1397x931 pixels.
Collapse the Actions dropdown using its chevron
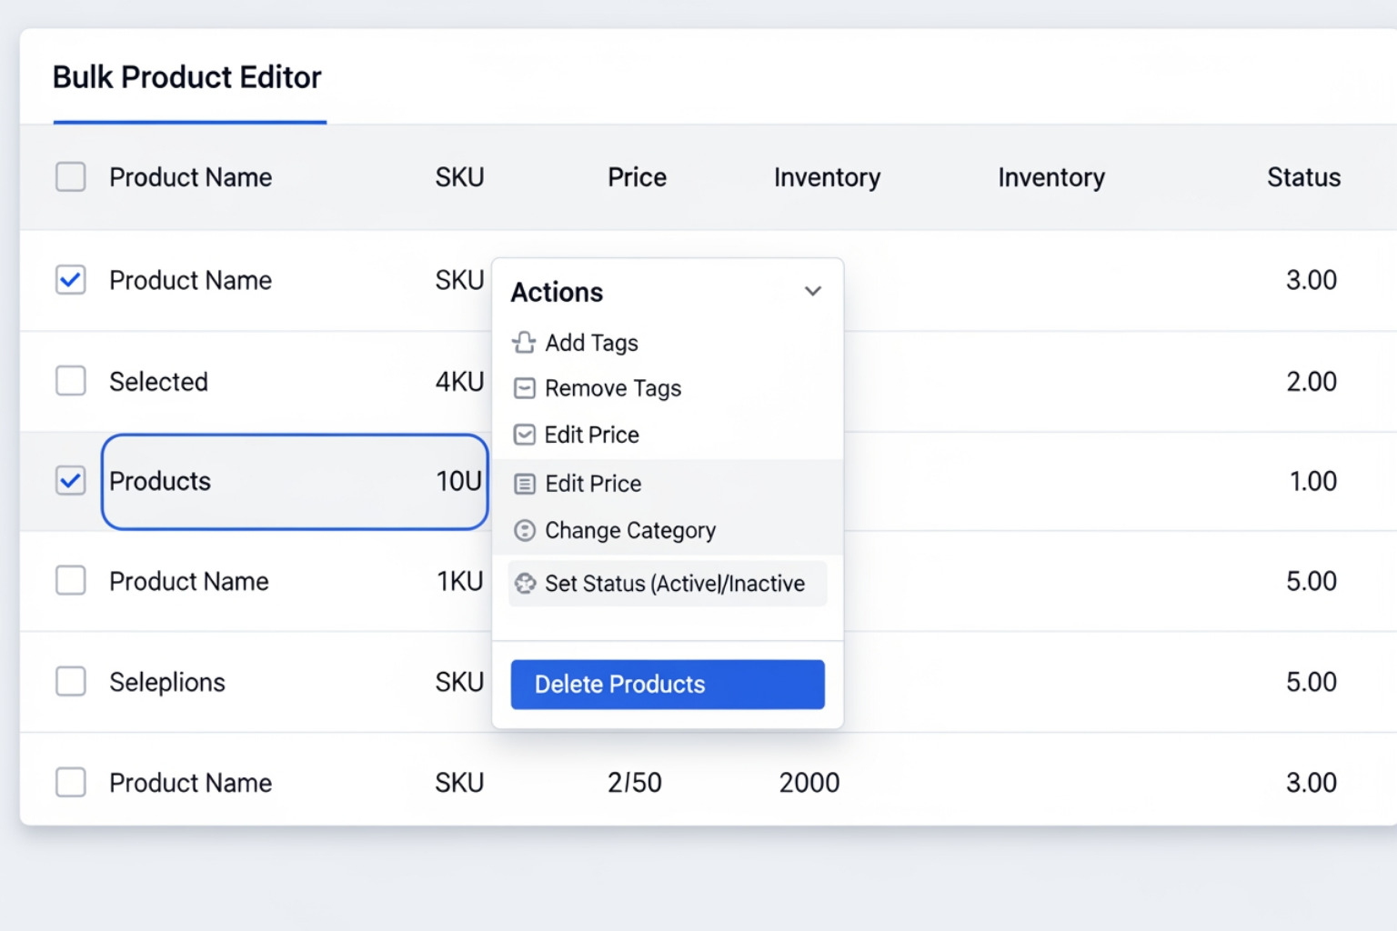pyautogui.click(x=812, y=291)
